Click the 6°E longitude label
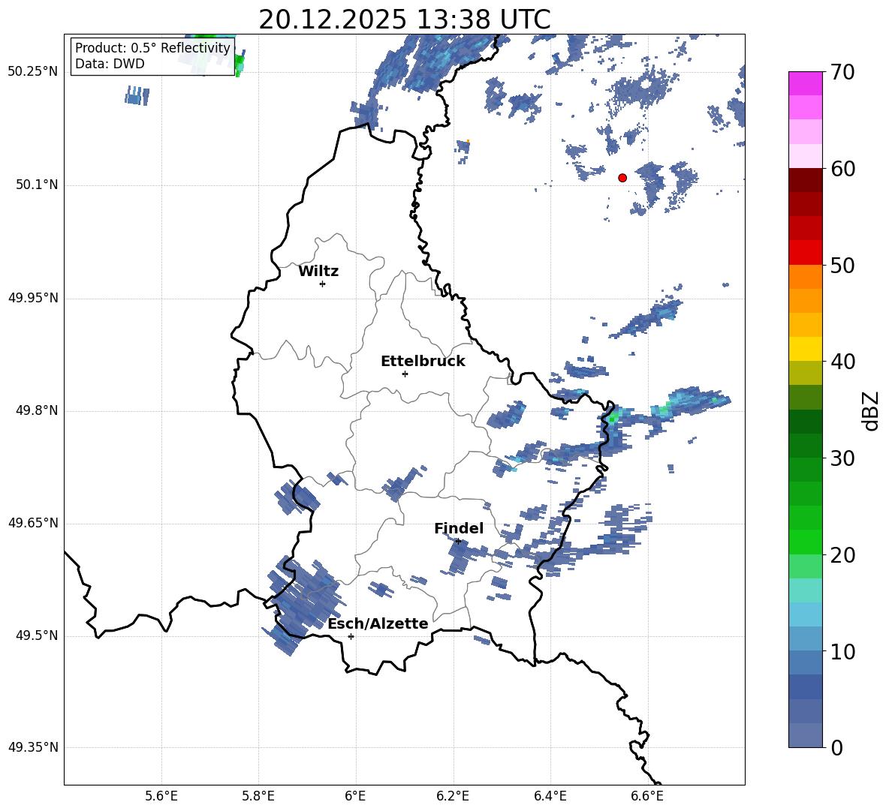Viewport: 889px width, 811px height. [355, 796]
